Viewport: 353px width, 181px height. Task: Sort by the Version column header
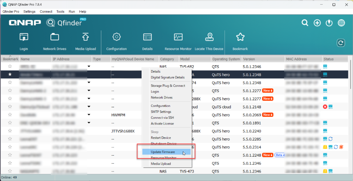(249, 59)
